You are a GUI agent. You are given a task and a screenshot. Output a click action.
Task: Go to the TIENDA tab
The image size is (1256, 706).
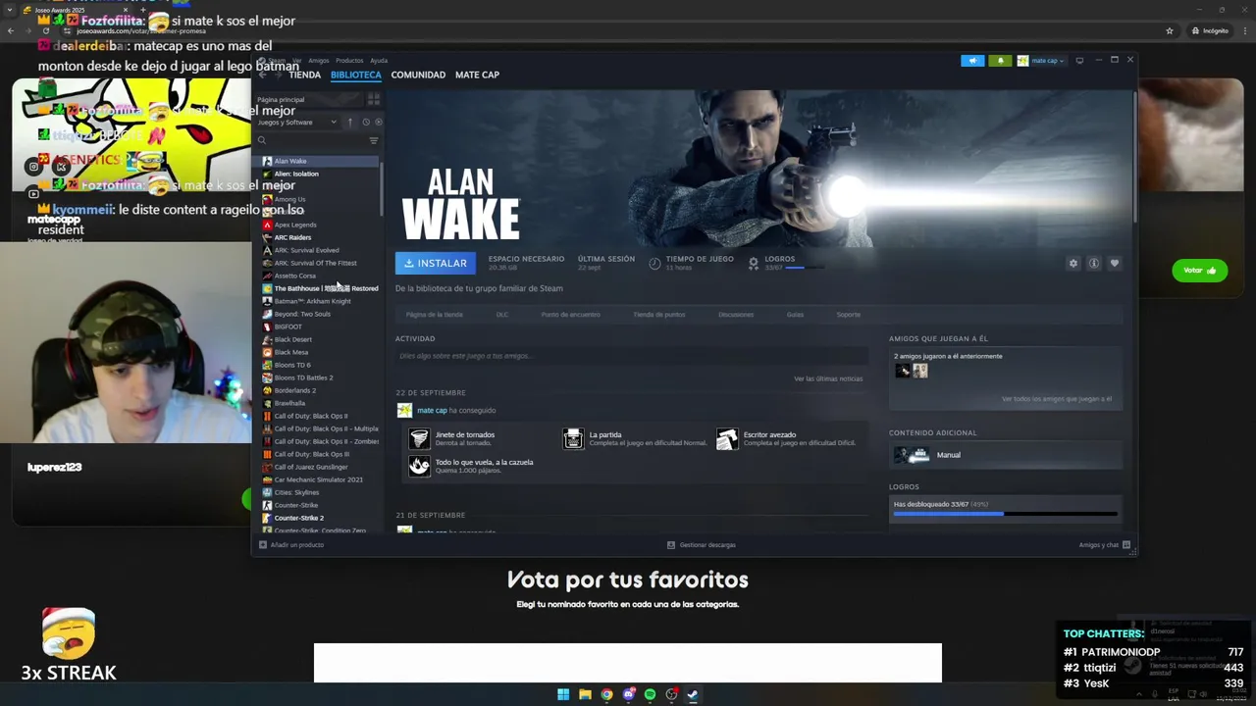[304, 75]
